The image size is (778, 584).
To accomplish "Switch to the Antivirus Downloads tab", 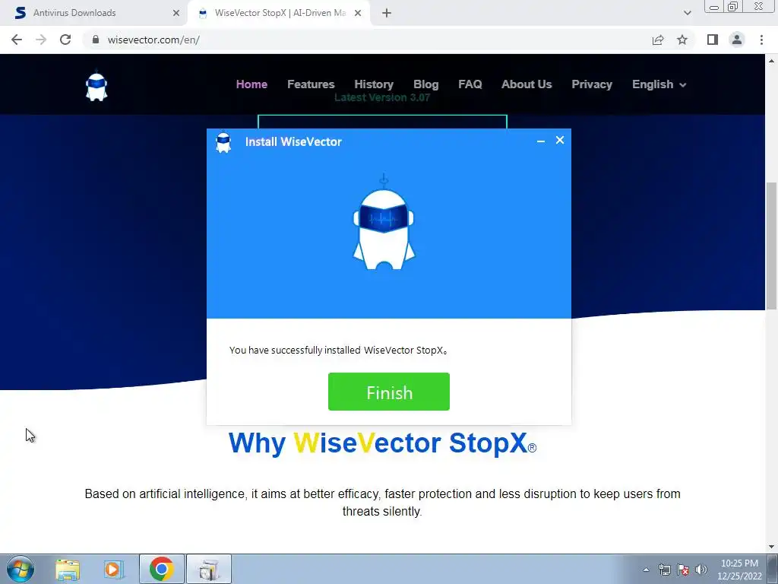I will click(94, 13).
